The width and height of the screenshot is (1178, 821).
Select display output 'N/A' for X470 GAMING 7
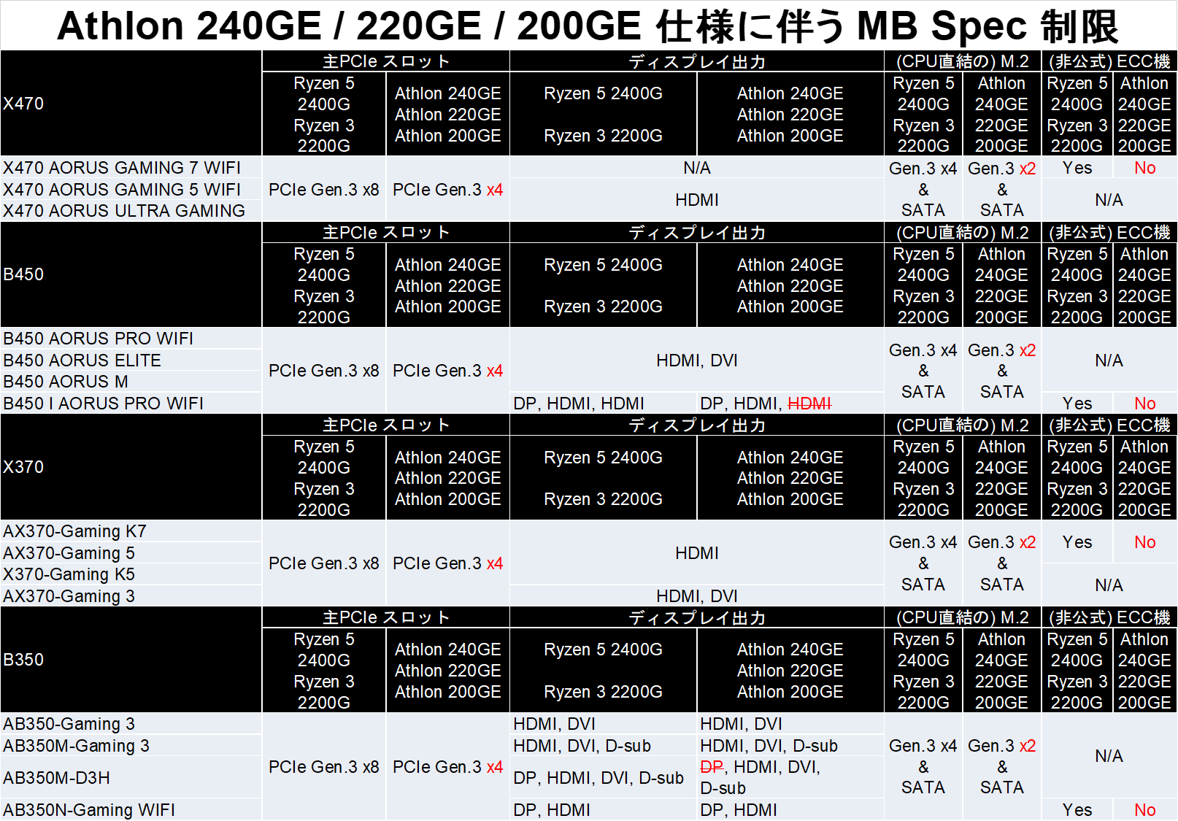coord(697,168)
